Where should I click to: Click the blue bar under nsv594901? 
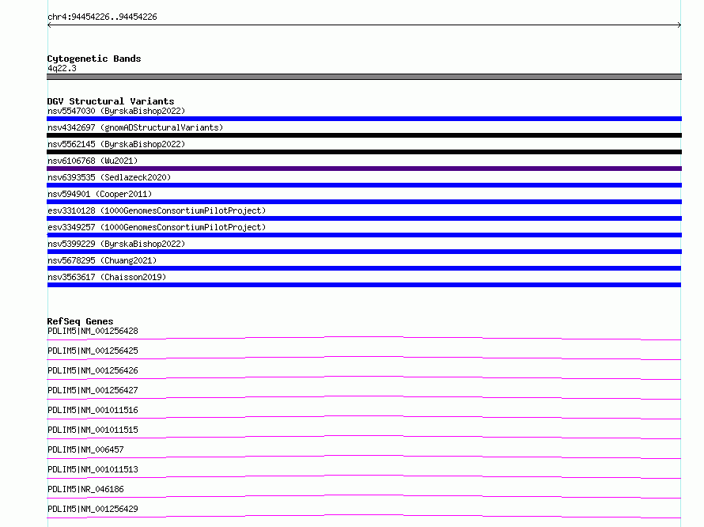point(364,202)
